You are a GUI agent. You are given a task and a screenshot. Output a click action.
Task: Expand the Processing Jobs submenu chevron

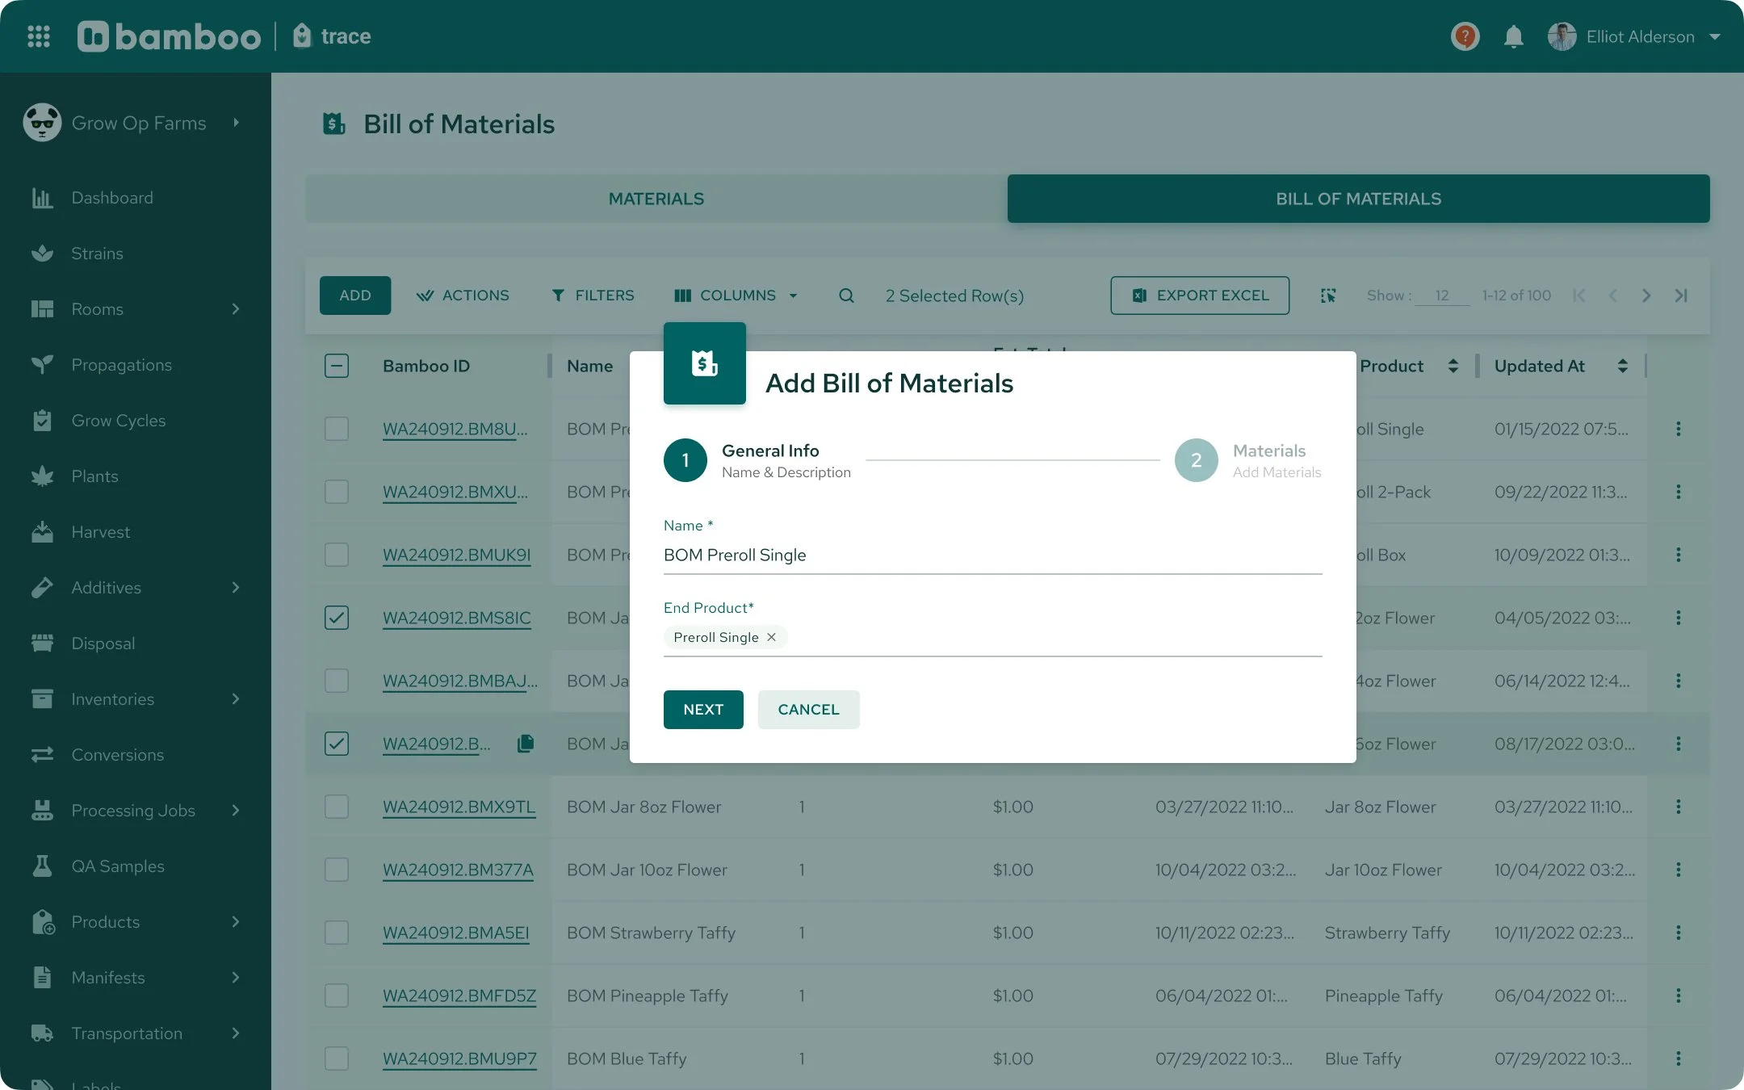pos(236,811)
